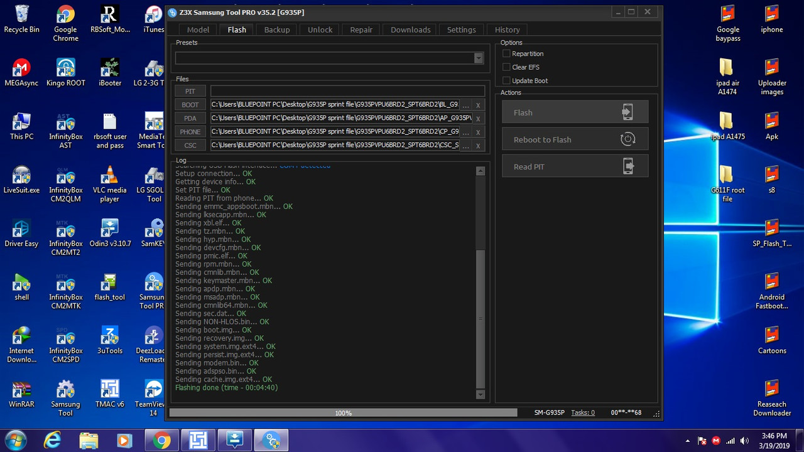The image size is (804, 452).
Task: Expand the Presets dropdown
Action: click(479, 58)
